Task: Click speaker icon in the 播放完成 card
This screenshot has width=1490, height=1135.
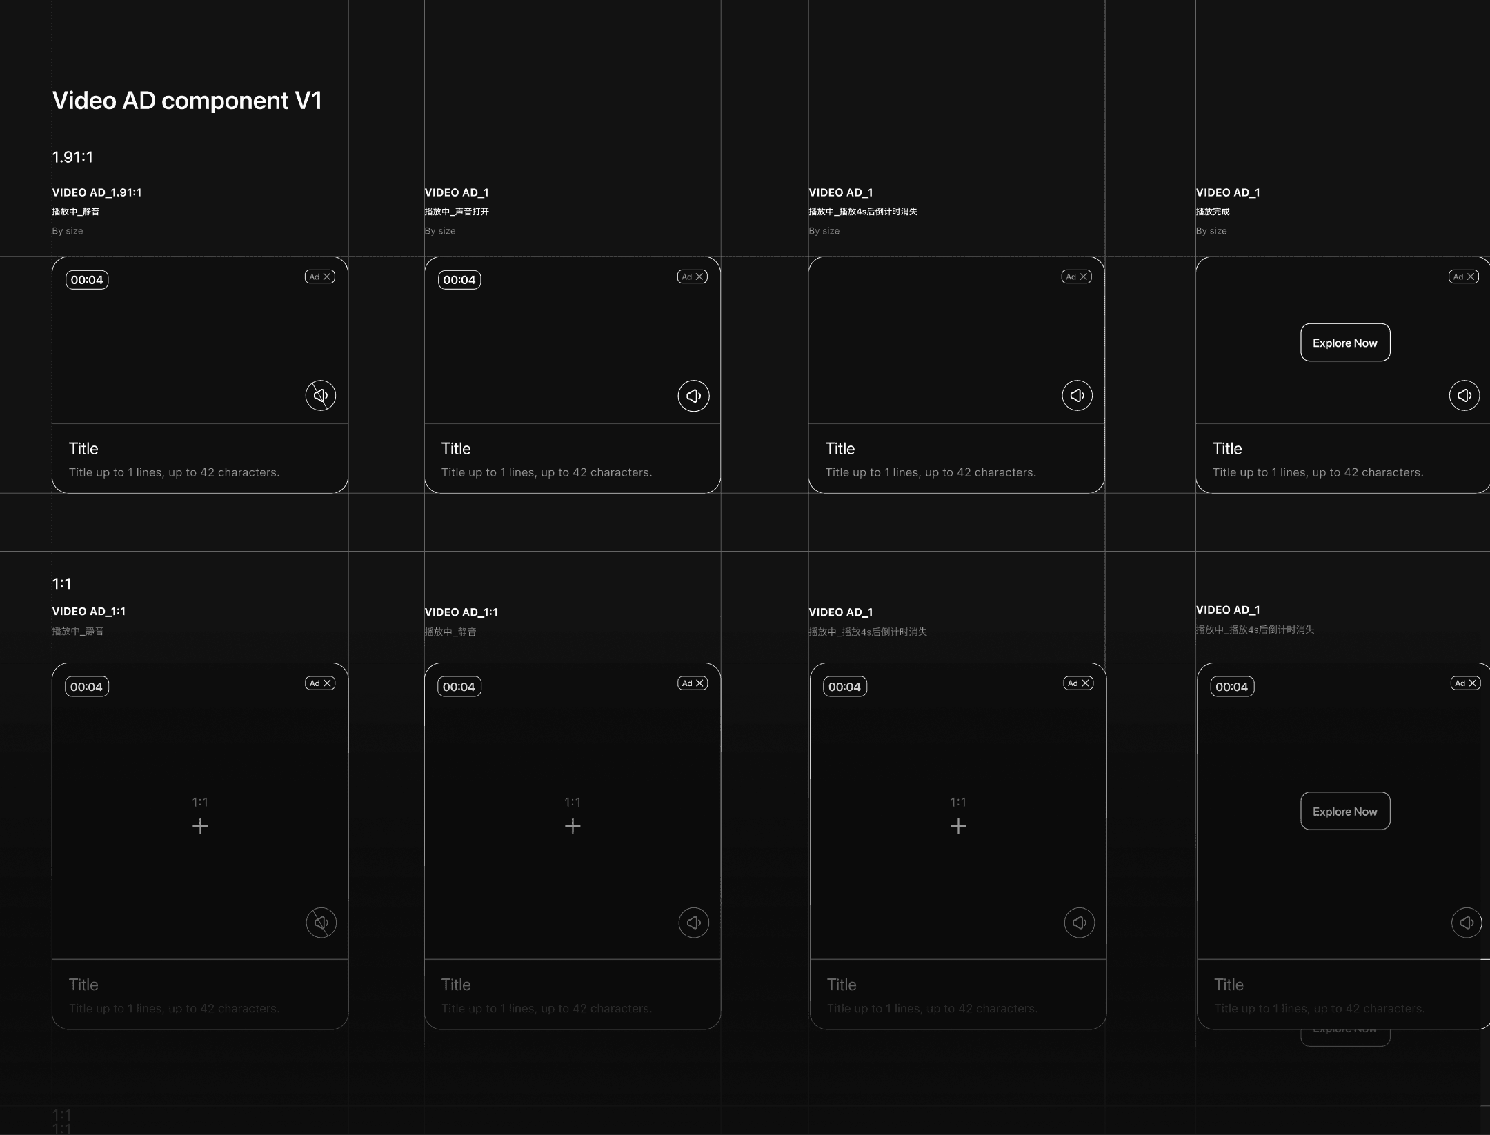Action: pyautogui.click(x=1464, y=396)
